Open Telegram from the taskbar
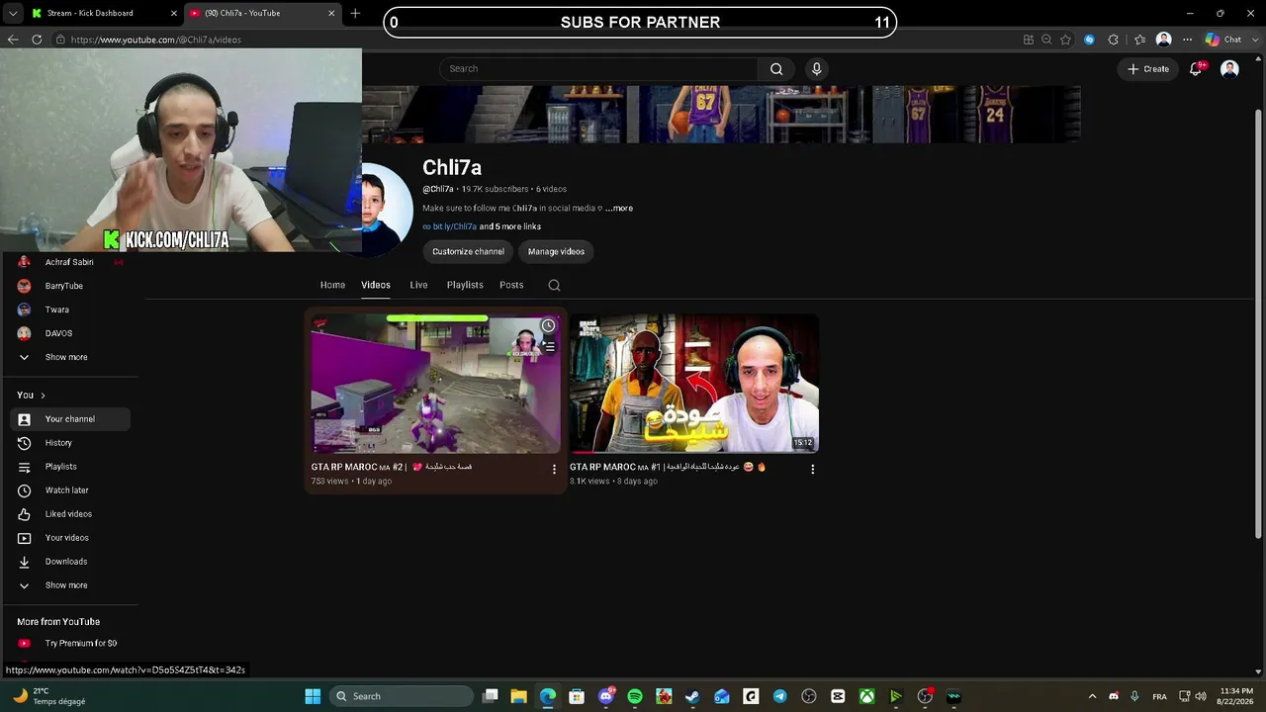 (779, 696)
